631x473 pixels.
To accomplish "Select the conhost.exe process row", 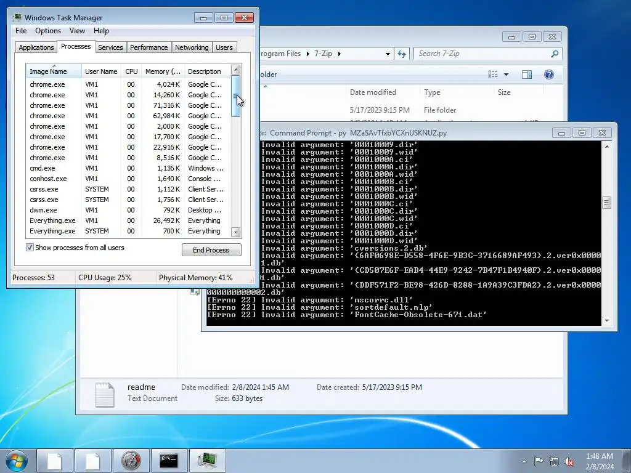I will pyautogui.click(x=128, y=179).
